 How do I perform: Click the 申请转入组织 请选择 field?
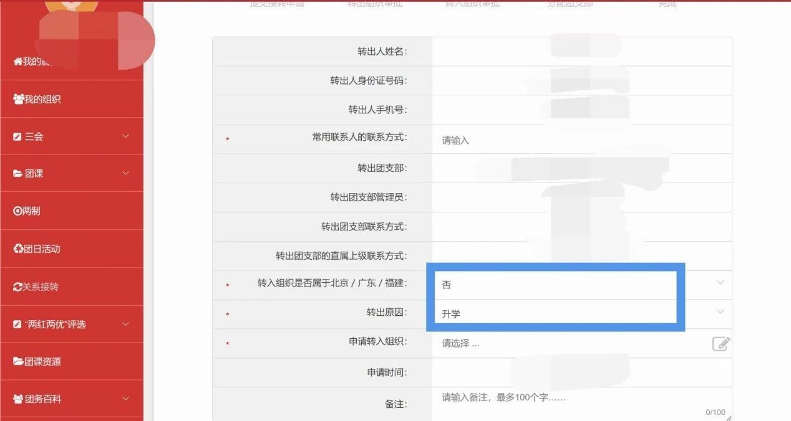click(568, 343)
